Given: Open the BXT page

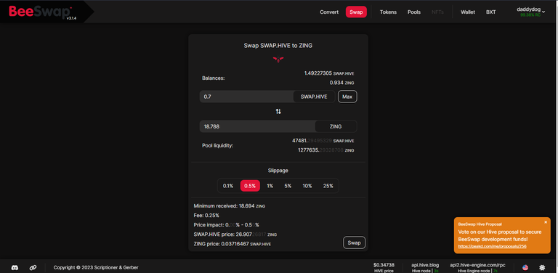Looking at the screenshot, I should (x=490, y=12).
